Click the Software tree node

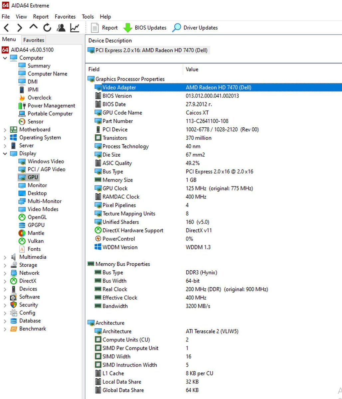25,297
